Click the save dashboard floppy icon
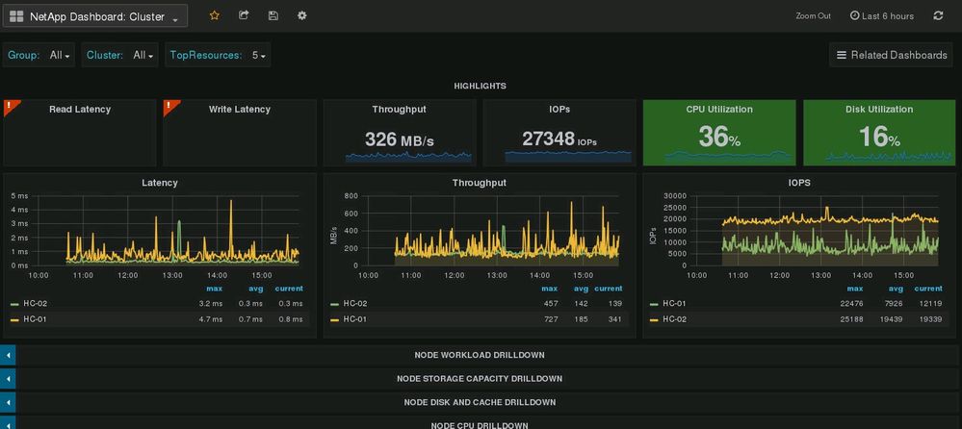The height and width of the screenshot is (429, 962). click(x=273, y=15)
